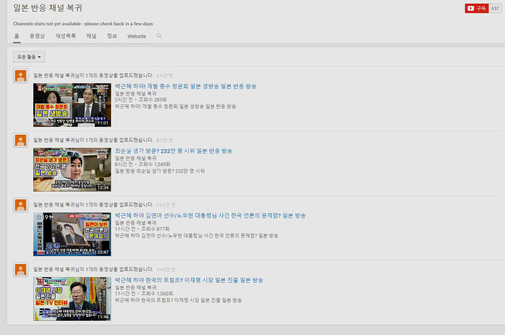Image resolution: width=505 pixels, height=335 pixels.
Task: Open the 재생목록 tab
Action: [65, 36]
